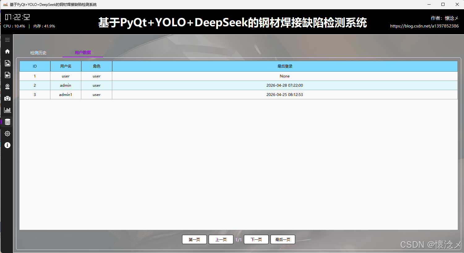Click the 角色 column header

click(x=97, y=66)
